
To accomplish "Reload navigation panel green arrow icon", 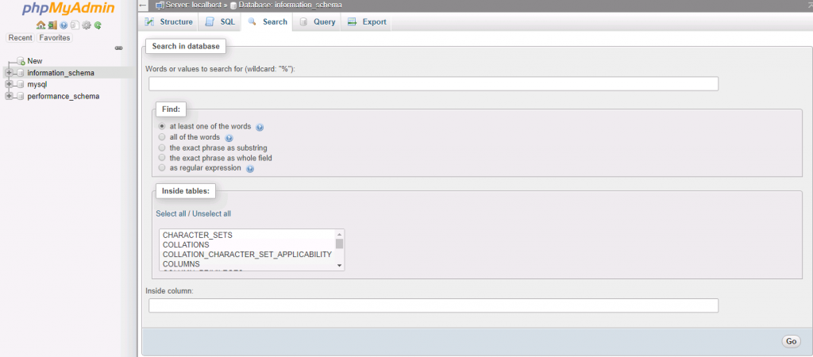I will (x=98, y=25).
